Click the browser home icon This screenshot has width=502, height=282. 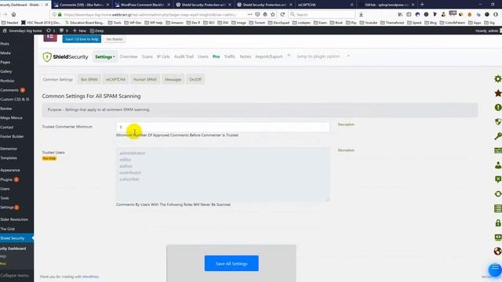(x=13, y=14)
